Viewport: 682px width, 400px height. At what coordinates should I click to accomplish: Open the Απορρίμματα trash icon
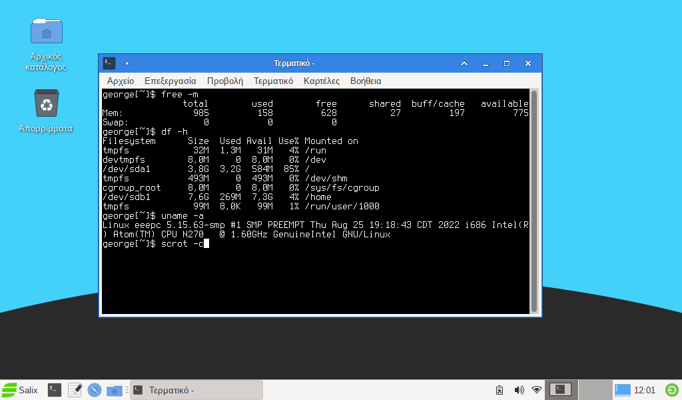[x=46, y=111]
